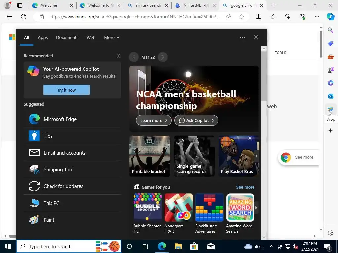Switch to All search tab

click(26, 38)
